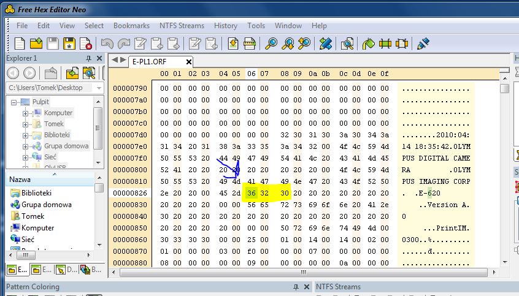Click the Find magnifier icon
The width and height of the screenshot is (519, 296).
click(x=271, y=44)
